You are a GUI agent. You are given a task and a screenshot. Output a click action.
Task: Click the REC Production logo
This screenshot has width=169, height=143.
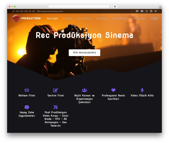(x=26, y=18)
